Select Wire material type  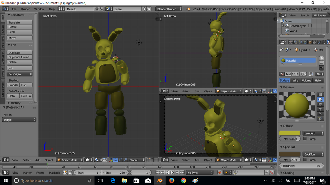click(295, 80)
